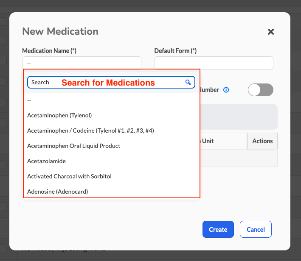The image size is (301, 261).
Task: Open the Medication Name dropdown field
Action: (82, 63)
